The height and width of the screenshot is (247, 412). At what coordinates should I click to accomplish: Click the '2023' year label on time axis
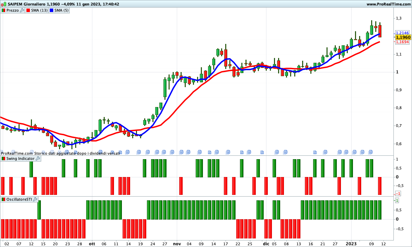352,244
